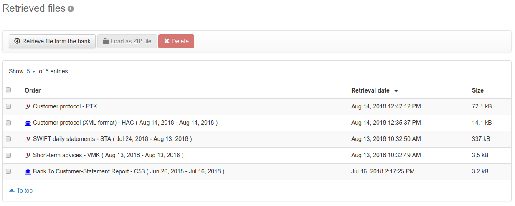Click the red icon before SWIFT daily statements
Image resolution: width=515 pixels, height=206 pixels.
(28, 139)
